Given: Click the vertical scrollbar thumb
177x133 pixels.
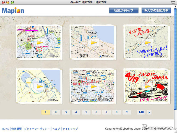Looking at the screenshot, I should point(175,59).
